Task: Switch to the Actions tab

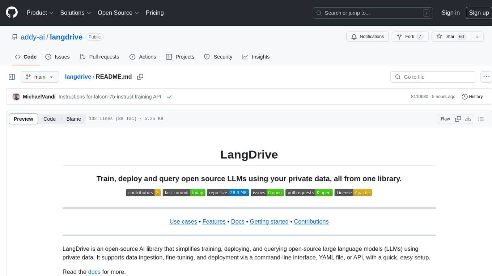Action: [x=143, y=57]
